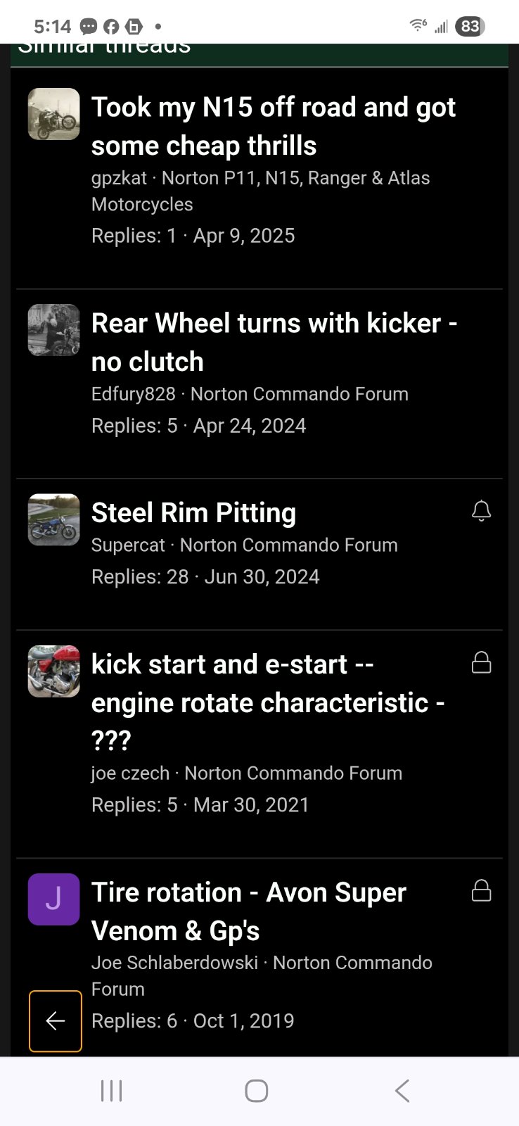The height and width of the screenshot is (1126, 519).
Task: Tap the lock icon on kick start thread
Action: click(x=481, y=662)
